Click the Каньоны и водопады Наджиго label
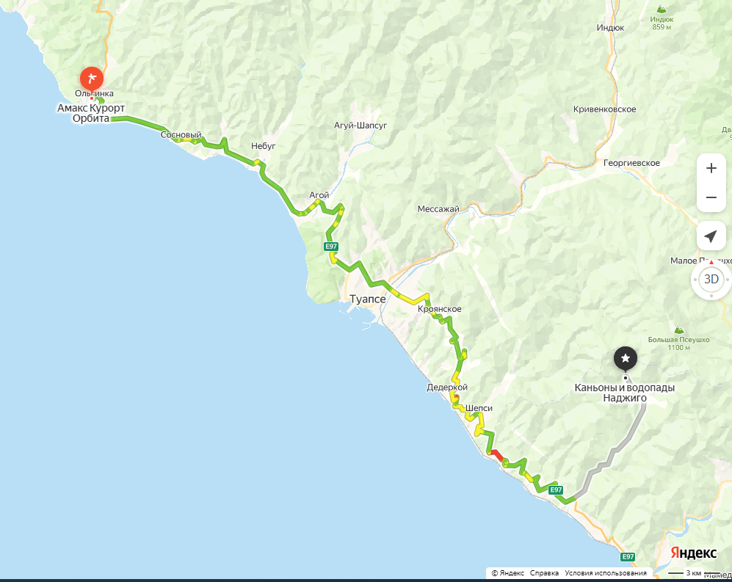 (625, 393)
